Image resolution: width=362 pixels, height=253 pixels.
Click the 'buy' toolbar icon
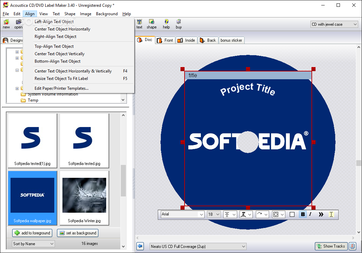[179, 24]
